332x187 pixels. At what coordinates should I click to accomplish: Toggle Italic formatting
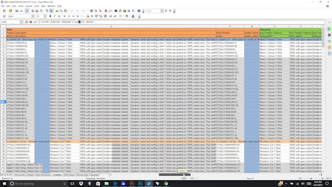click(55, 16)
